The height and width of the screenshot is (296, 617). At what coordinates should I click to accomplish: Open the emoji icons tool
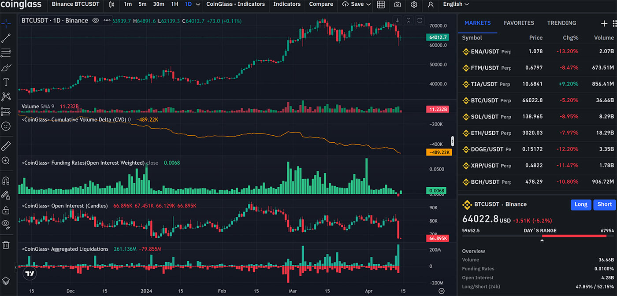click(x=6, y=126)
